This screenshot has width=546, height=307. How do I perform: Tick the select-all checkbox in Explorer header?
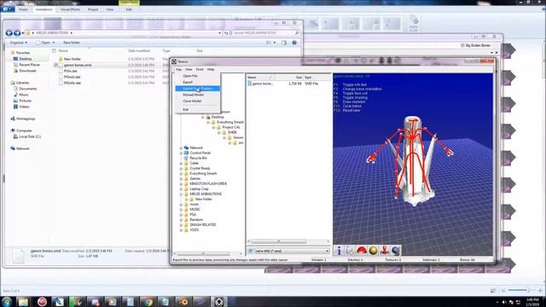[54, 51]
